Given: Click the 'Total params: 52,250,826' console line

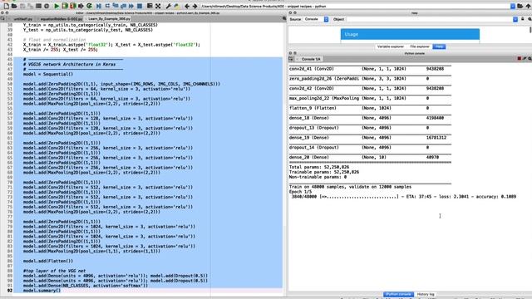Looking at the screenshot, I should (319, 167).
